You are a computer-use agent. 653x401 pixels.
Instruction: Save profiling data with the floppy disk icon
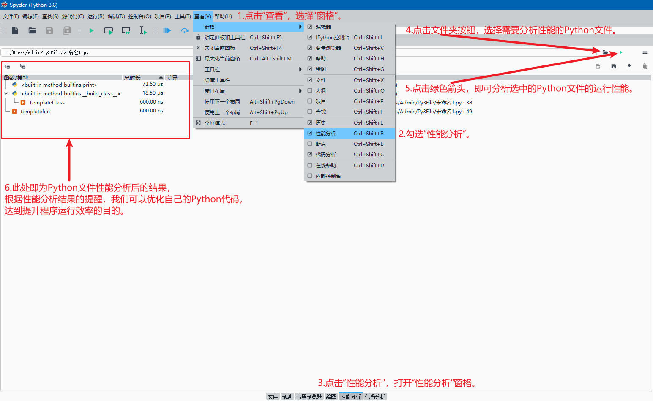(613, 66)
